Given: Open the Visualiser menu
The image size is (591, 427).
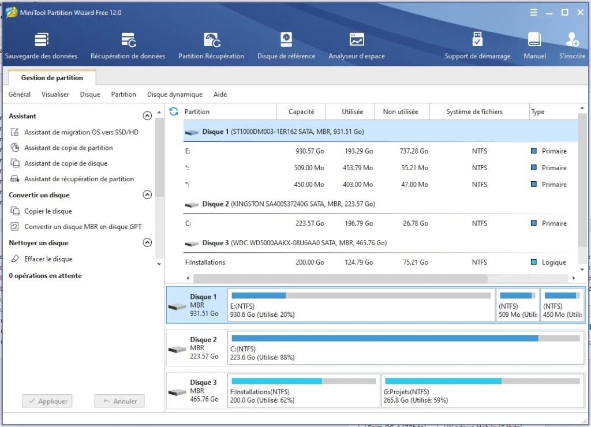Looking at the screenshot, I should pyautogui.click(x=55, y=94).
